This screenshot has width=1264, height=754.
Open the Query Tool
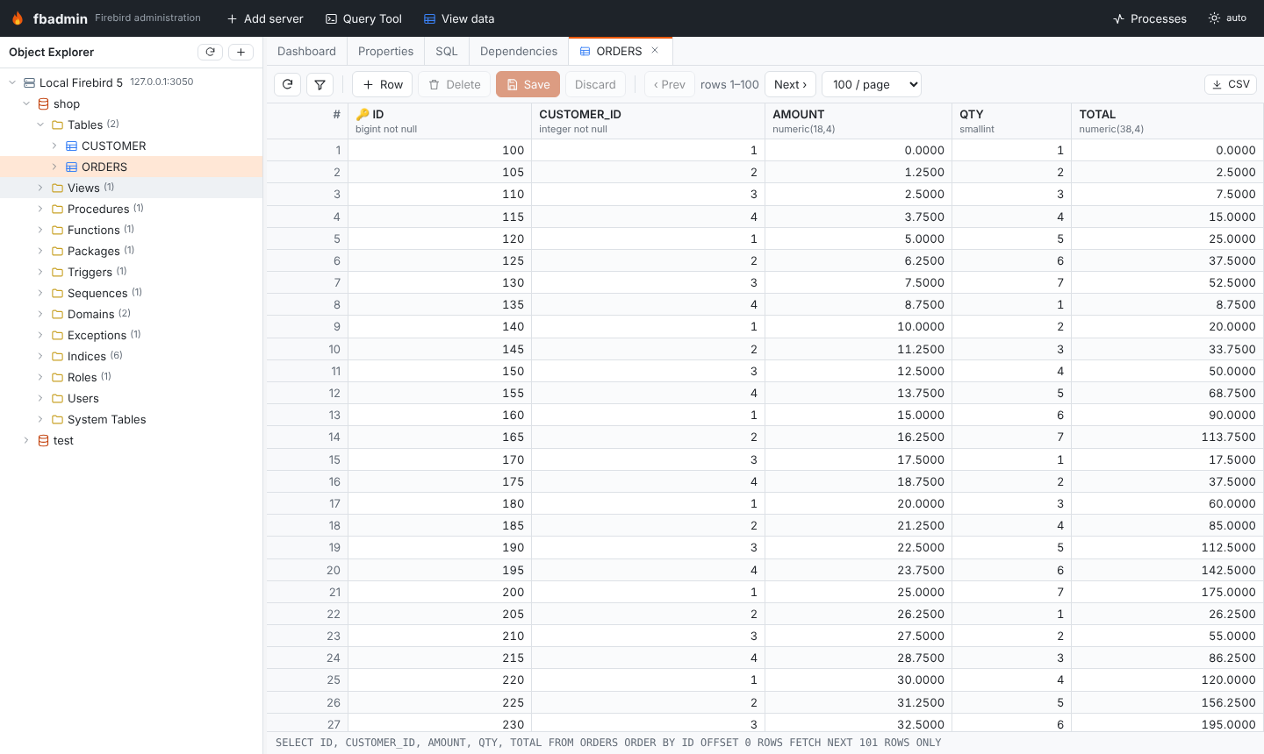click(x=363, y=18)
